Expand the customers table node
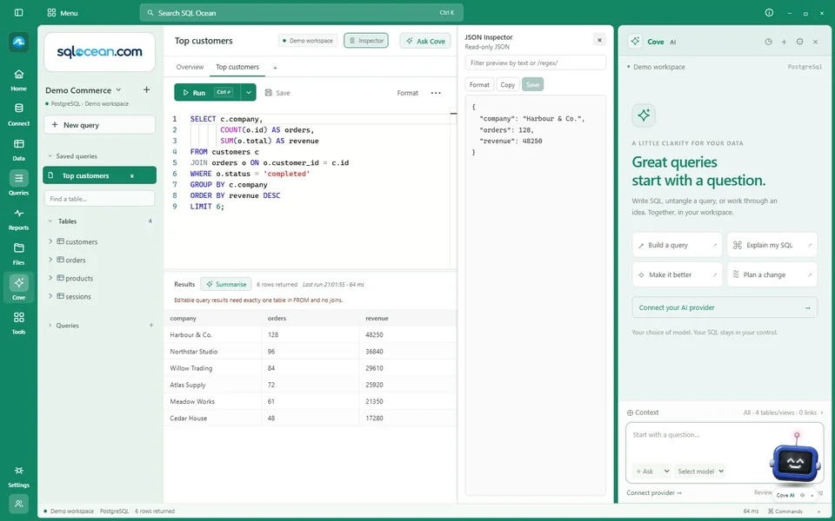This screenshot has width=835, height=521. [50, 241]
